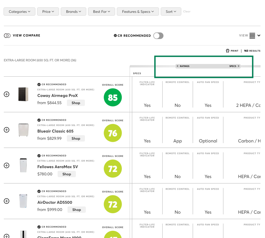The height and width of the screenshot is (238, 265).
Task: Expand the Sort dropdown
Action: pos(171,12)
